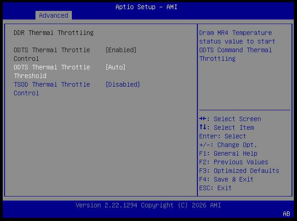Open ODTS Thermal Throttle Control [Enabled] value
297x221 pixels.
coord(121,50)
